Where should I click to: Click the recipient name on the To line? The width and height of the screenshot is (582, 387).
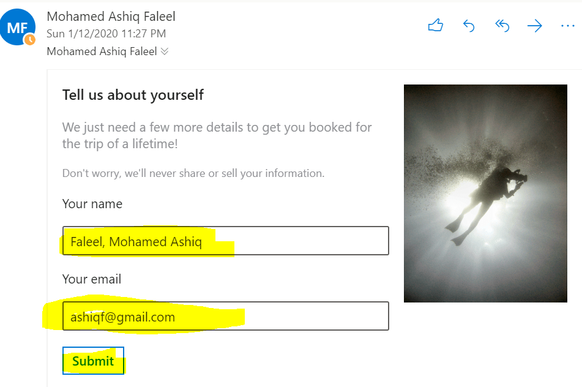click(102, 51)
